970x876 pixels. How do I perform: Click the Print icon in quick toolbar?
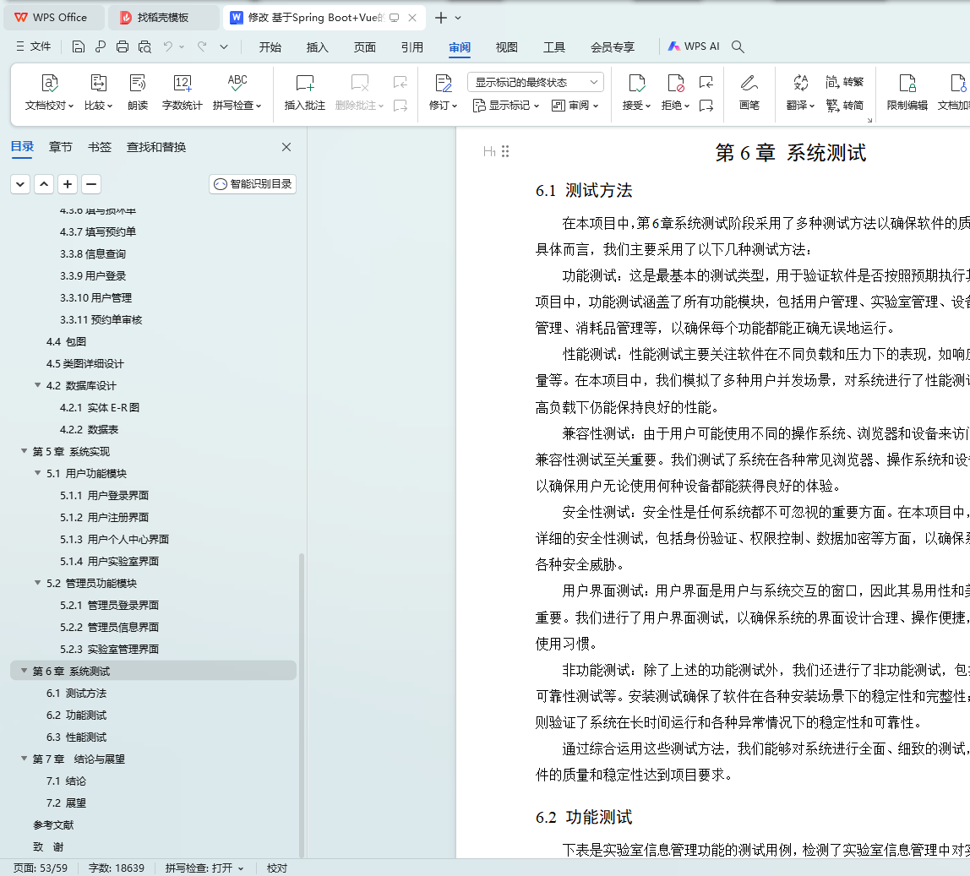pyautogui.click(x=123, y=46)
